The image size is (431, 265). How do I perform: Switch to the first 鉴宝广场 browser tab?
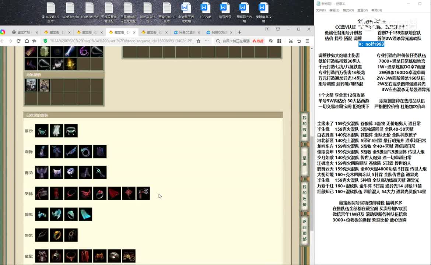click(24, 32)
